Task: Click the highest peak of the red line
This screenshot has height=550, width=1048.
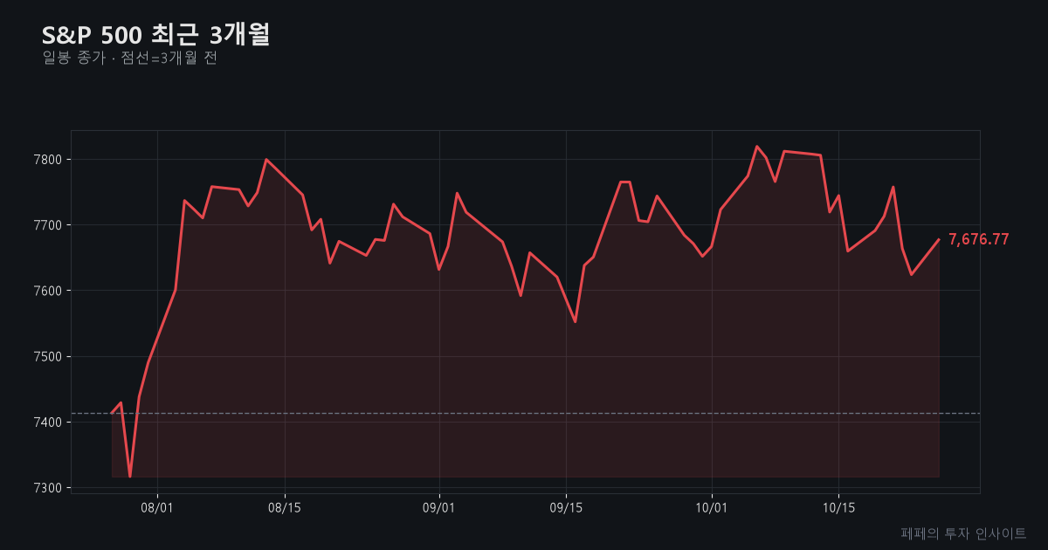Action: (756, 146)
